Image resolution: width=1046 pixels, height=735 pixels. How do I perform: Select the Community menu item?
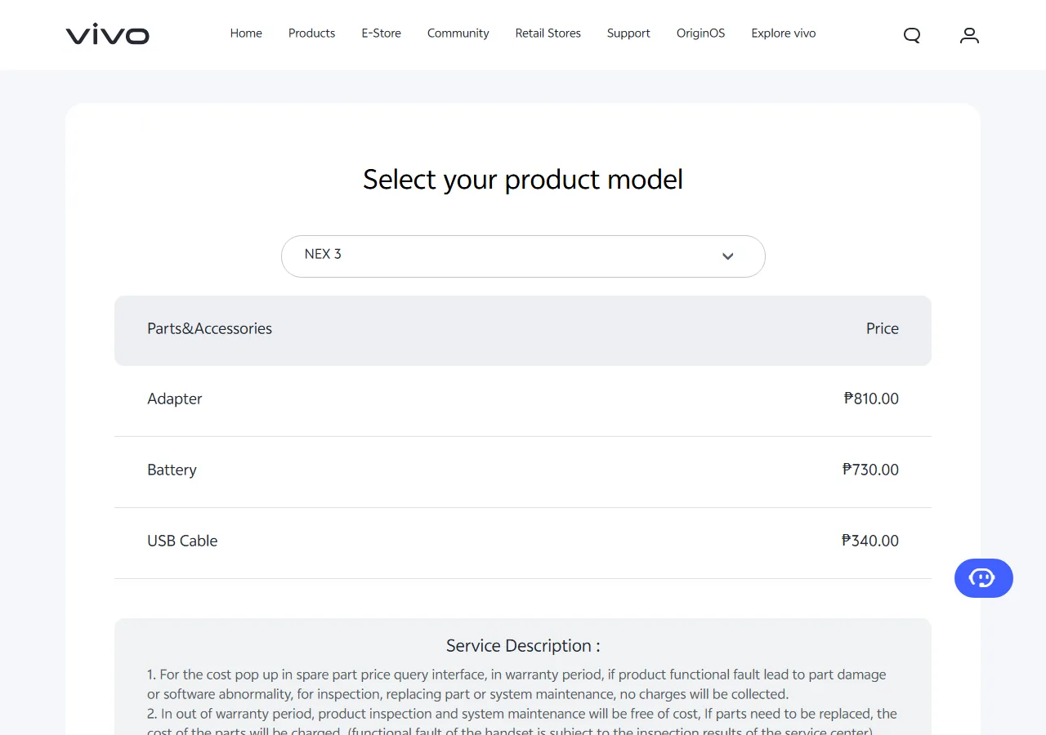coord(458,33)
